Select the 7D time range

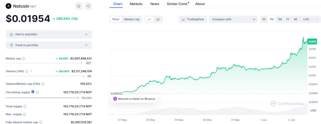point(272,19)
